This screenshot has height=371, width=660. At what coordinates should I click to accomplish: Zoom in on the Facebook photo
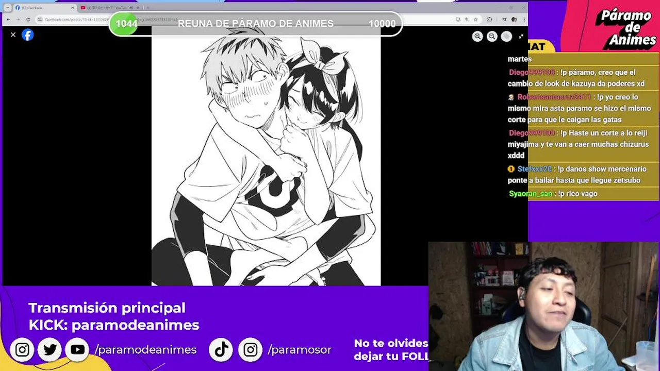pyautogui.click(x=477, y=36)
